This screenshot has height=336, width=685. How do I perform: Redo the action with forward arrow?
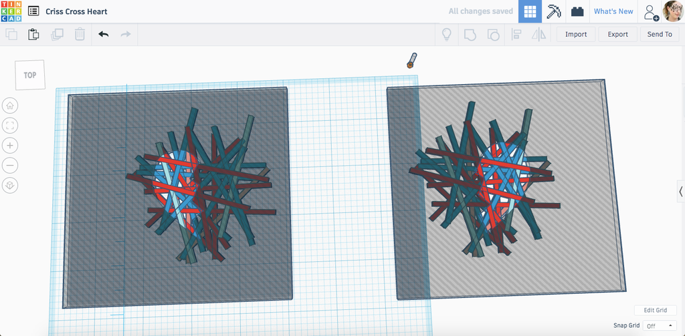126,35
